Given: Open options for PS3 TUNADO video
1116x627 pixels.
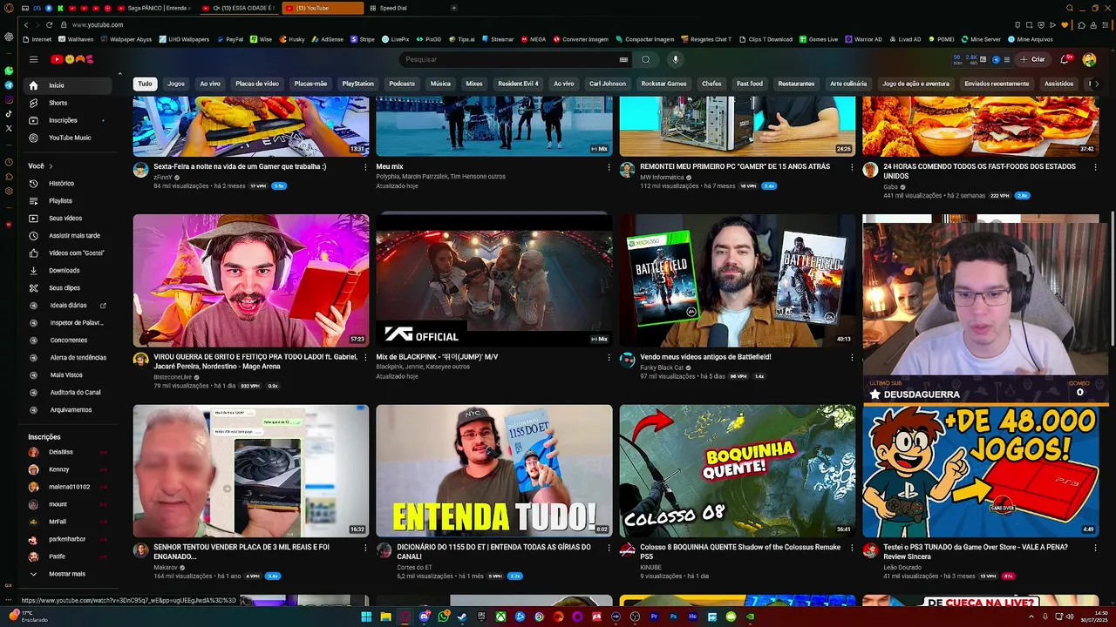Looking at the screenshot, I should click(1095, 548).
